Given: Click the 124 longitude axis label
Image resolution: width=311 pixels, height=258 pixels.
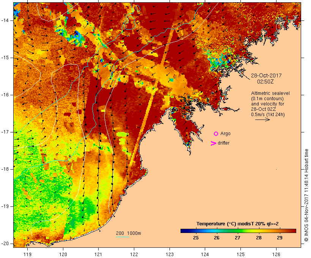Looking at the screenshot, I should click(x=205, y=254).
